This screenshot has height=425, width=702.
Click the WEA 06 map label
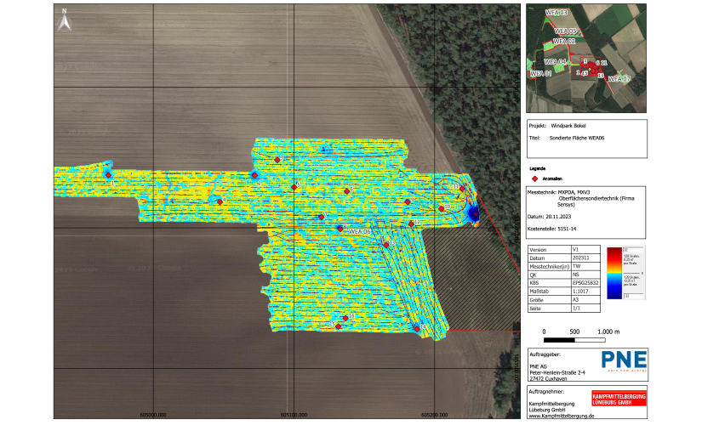point(359,232)
